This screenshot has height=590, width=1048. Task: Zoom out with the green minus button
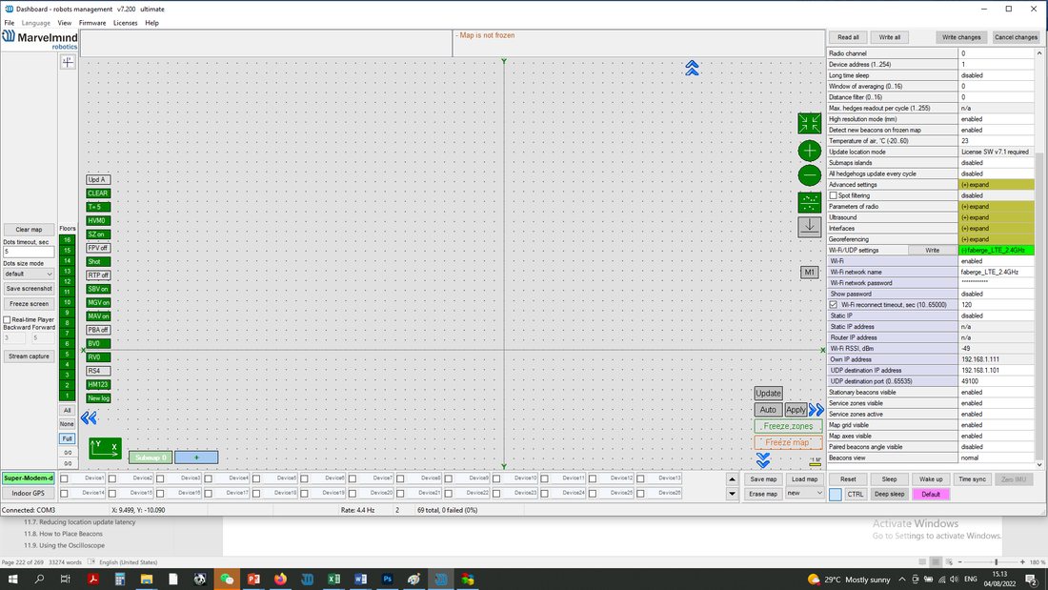point(810,175)
